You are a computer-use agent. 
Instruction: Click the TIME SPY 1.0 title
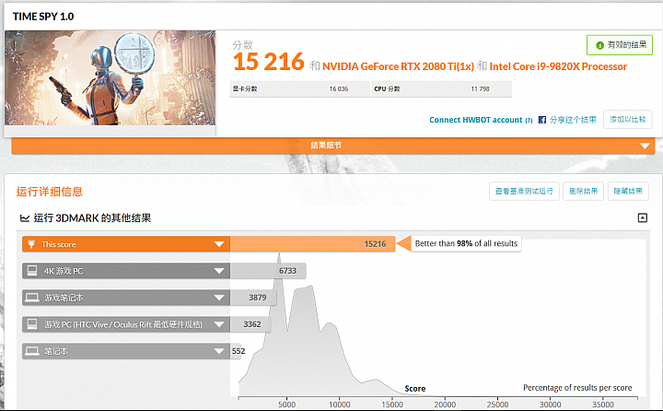pyautogui.click(x=43, y=17)
